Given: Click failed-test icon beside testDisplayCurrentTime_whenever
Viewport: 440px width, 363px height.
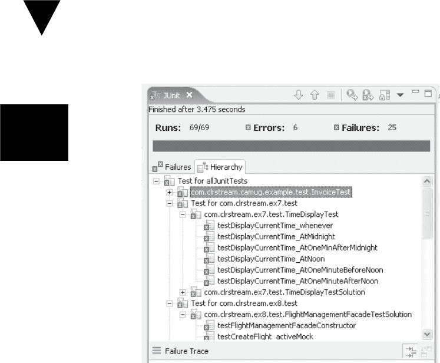Looking at the screenshot, I should coord(209,226).
